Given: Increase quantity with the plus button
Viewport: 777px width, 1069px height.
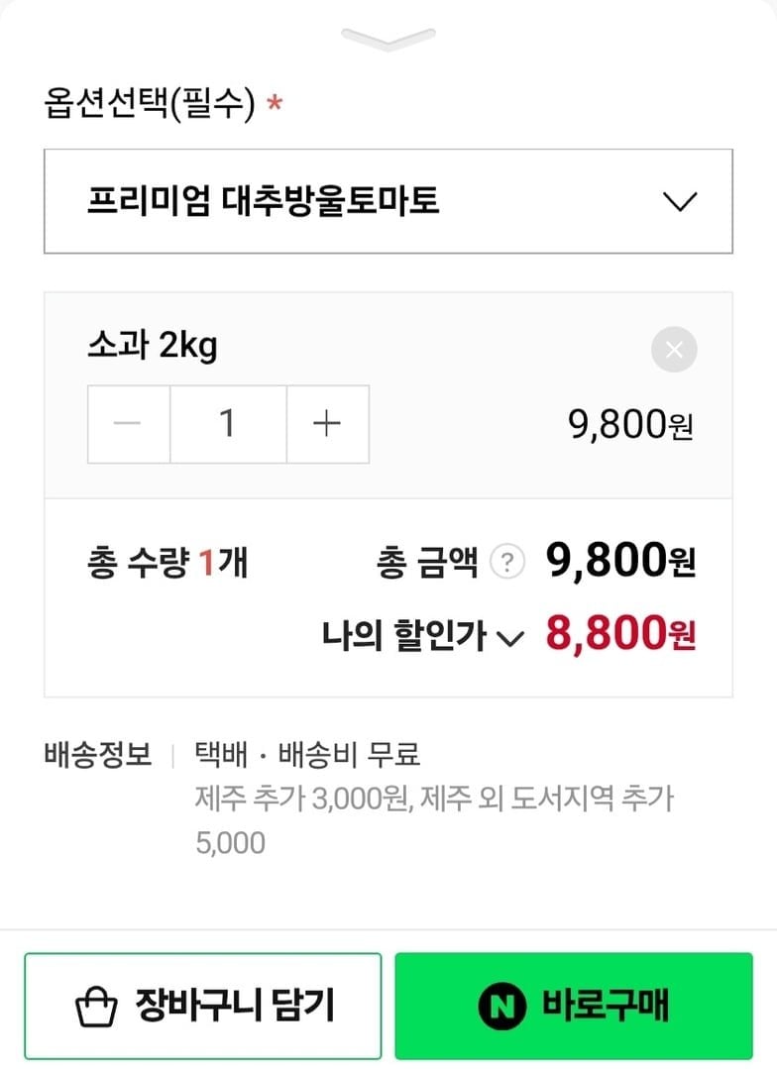Looking at the screenshot, I should [327, 424].
